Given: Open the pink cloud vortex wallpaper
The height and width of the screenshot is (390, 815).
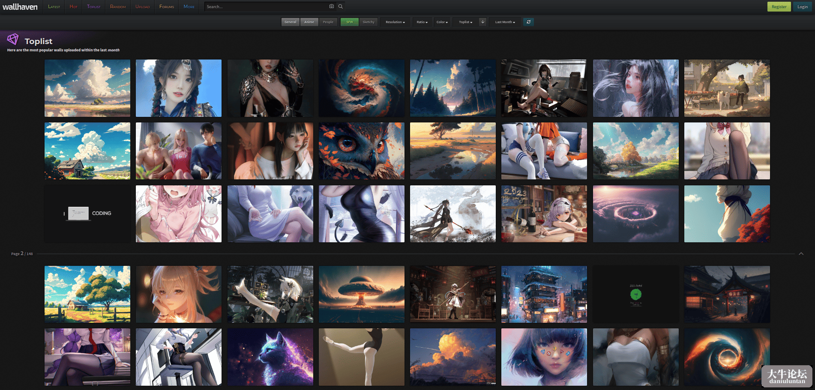Looking at the screenshot, I should (x=636, y=214).
